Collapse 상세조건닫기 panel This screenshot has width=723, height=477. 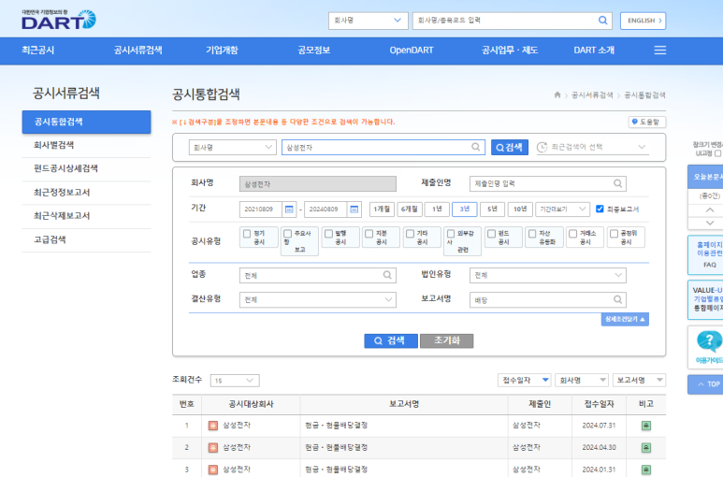click(x=625, y=319)
